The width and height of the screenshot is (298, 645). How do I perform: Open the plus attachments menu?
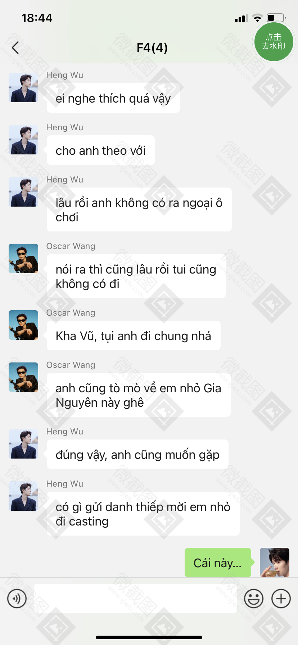coord(281,599)
